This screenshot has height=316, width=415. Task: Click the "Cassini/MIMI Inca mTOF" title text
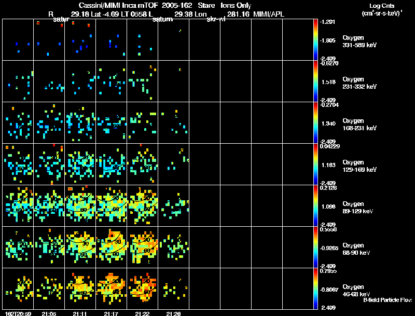[118, 6]
